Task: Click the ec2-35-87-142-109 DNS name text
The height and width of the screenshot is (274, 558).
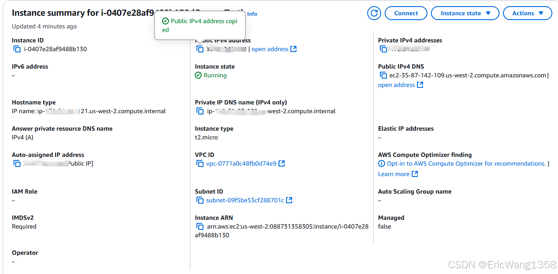Action: [468, 75]
